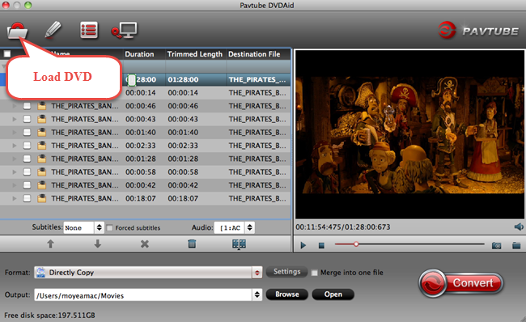Click Open to view output folder
Screen dimensions: 526x322
333,294
